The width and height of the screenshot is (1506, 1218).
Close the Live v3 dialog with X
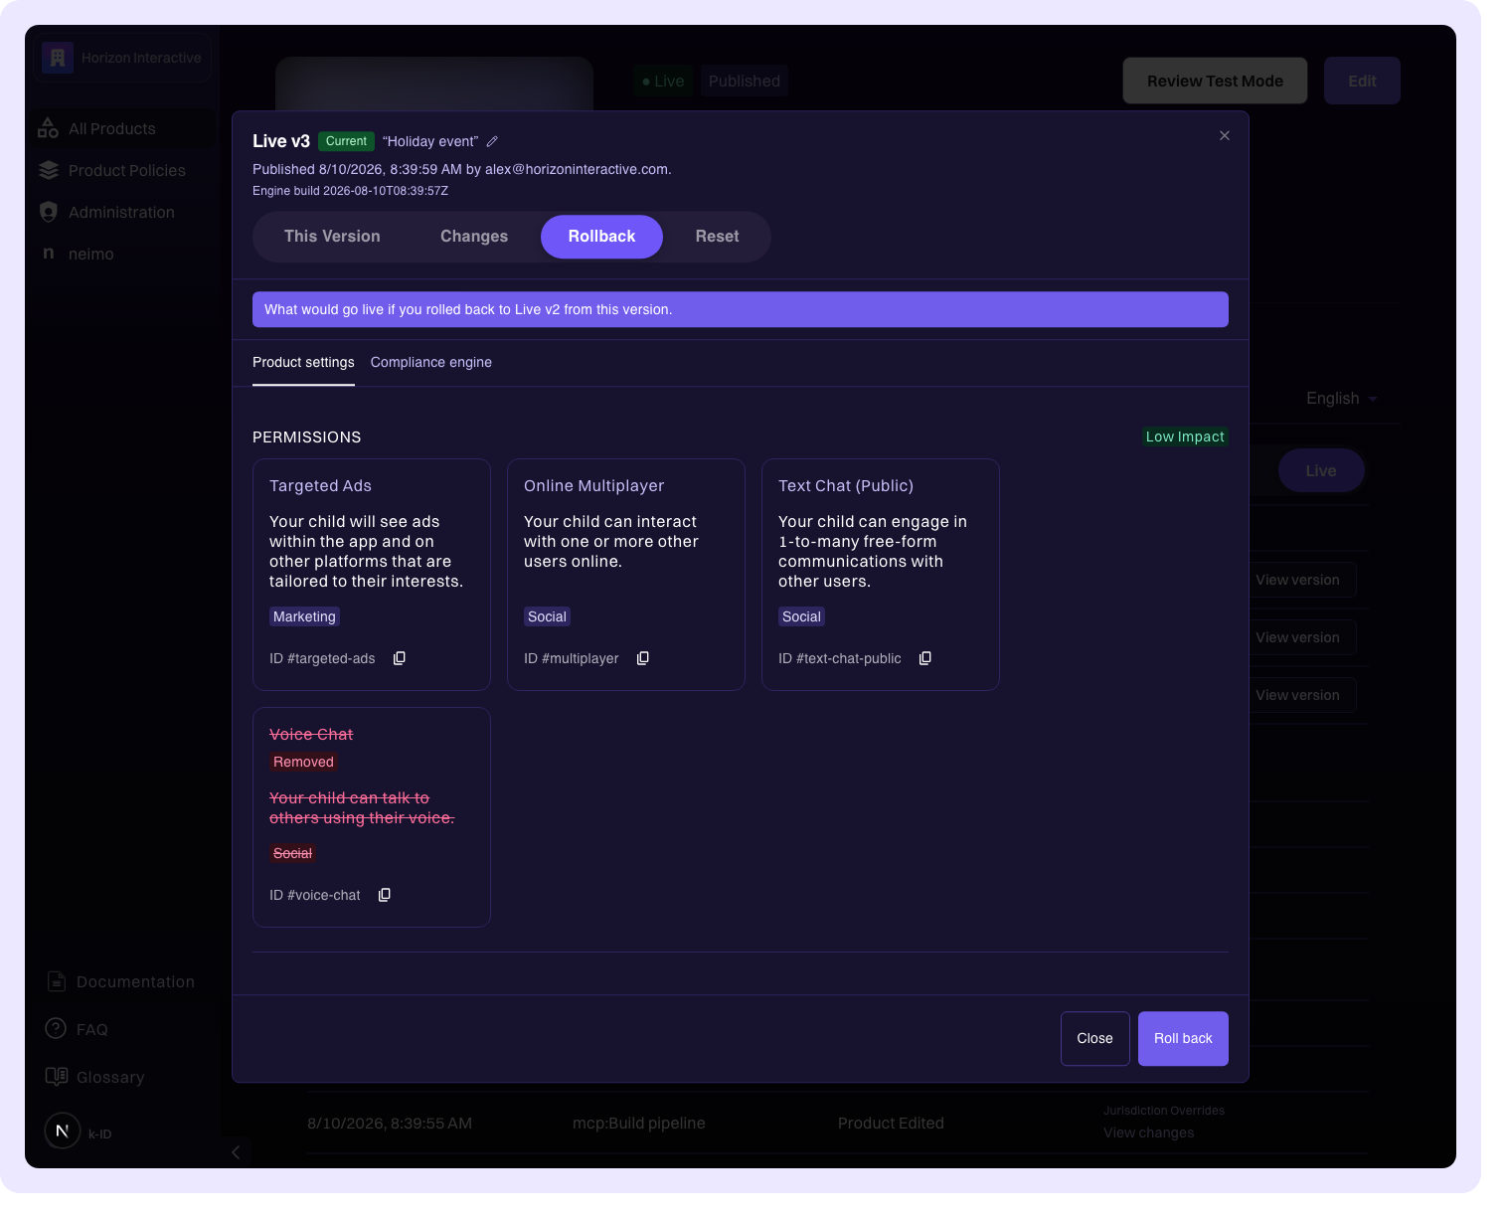tap(1225, 135)
